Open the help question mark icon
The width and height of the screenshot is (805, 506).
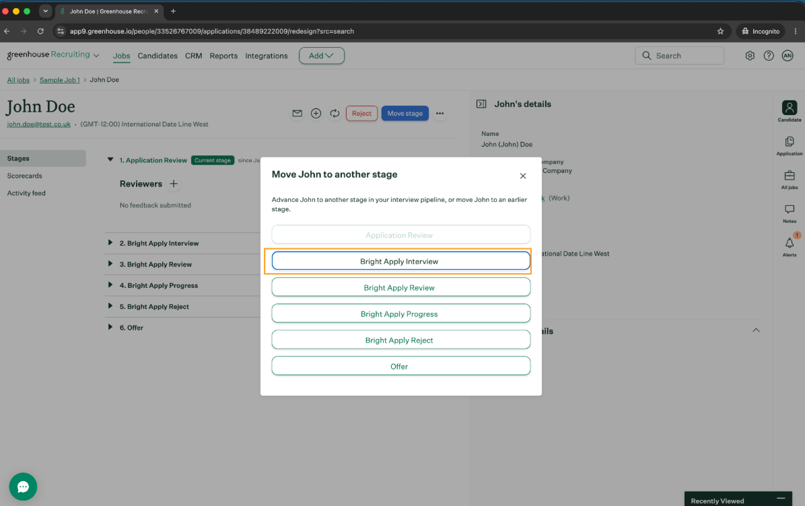click(769, 56)
